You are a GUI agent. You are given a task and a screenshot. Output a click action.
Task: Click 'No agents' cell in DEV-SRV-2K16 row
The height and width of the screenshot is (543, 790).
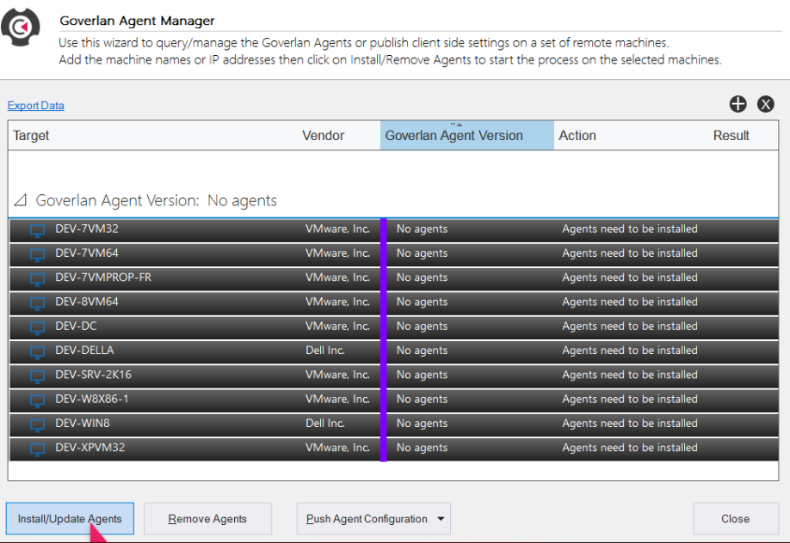tap(422, 375)
